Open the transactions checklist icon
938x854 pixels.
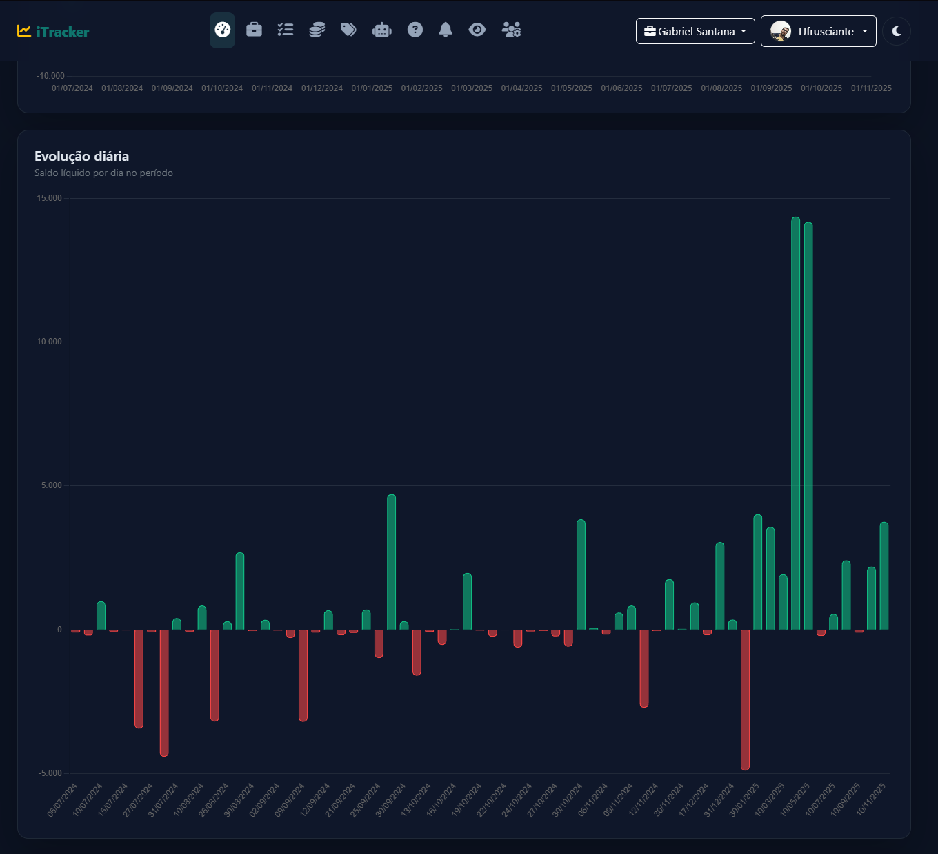[285, 30]
